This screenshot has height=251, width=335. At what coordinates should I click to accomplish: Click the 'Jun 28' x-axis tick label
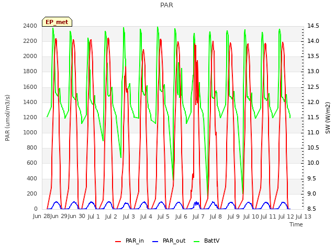click(x=41, y=216)
